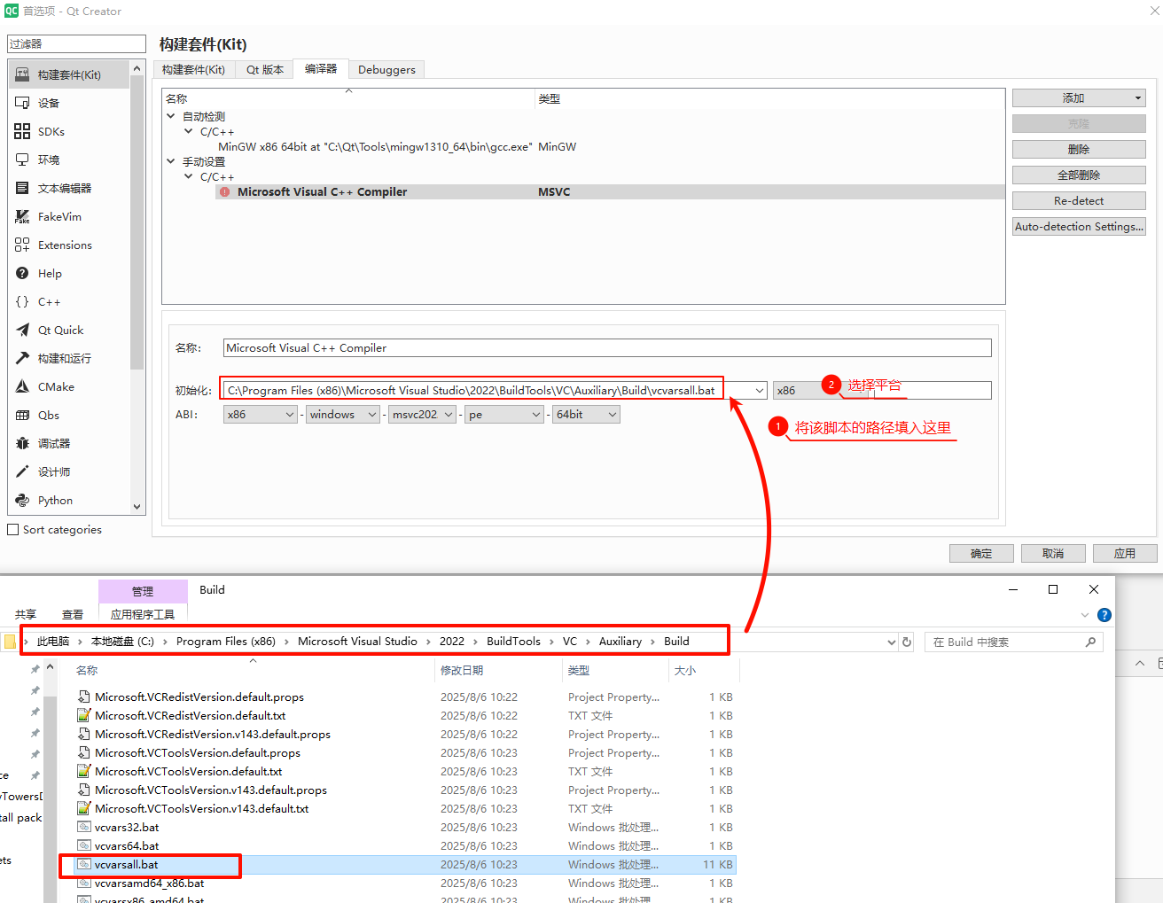Switch to the Debuggers tab
Image resolution: width=1163 pixels, height=903 pixels.
click(x=386, y=69)
